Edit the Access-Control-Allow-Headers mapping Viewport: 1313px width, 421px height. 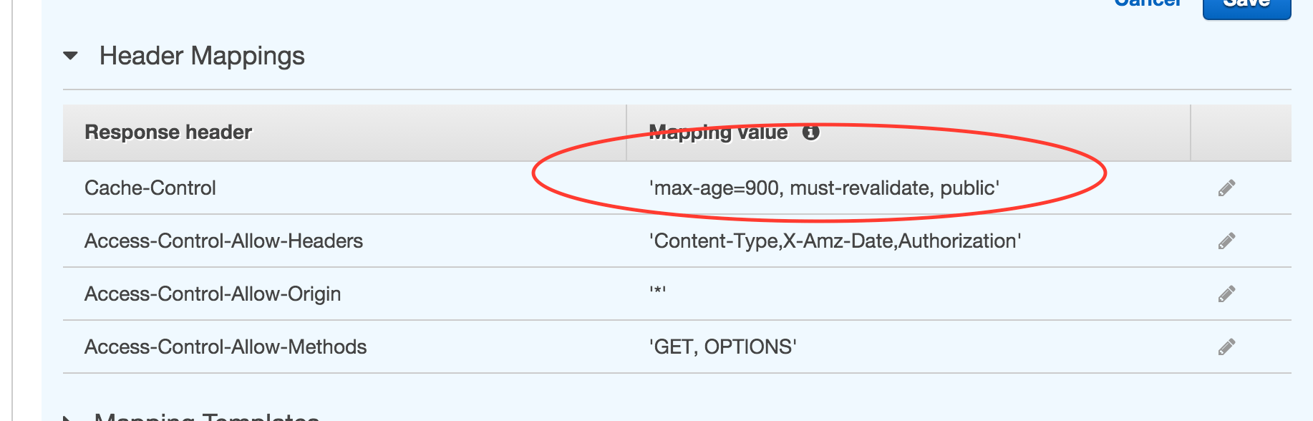1226,241
